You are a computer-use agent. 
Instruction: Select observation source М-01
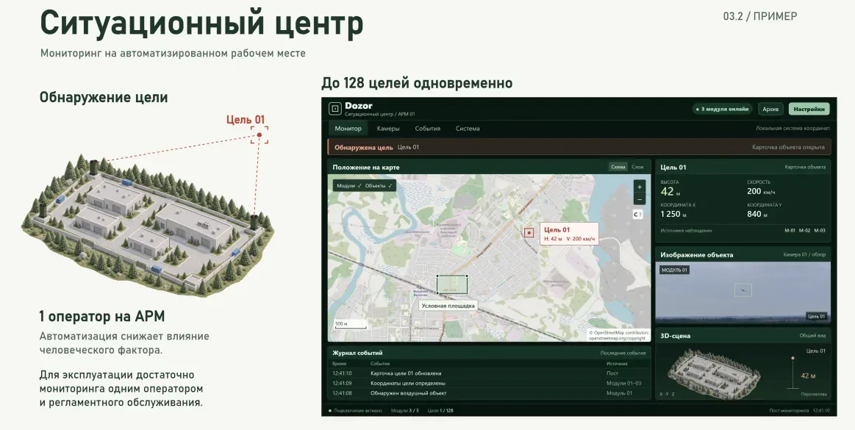click(790, 231)
